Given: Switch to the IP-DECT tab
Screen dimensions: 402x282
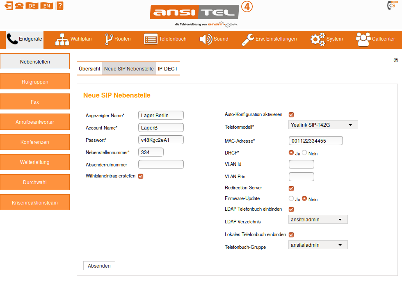Looking at the screenshot, I should (168, 69).
